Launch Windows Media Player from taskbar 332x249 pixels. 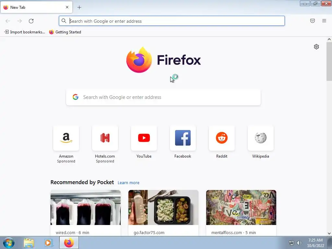pos(48,243)
